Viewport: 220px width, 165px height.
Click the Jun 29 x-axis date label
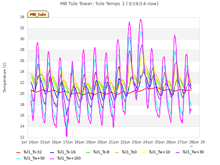click(199, 142)
